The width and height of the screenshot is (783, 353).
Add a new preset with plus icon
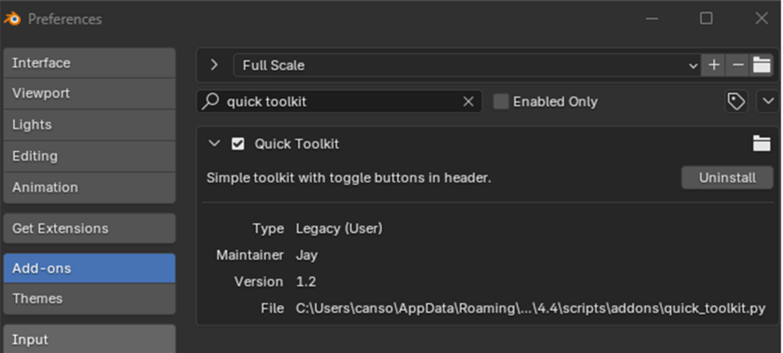(x=714, y=65)
